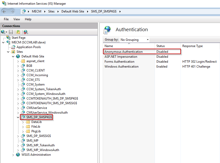This screenshot has width=220, height=163.
Task: Click the Forward navigation arrow
Action: pyautogui.click(x=12, y=11)
